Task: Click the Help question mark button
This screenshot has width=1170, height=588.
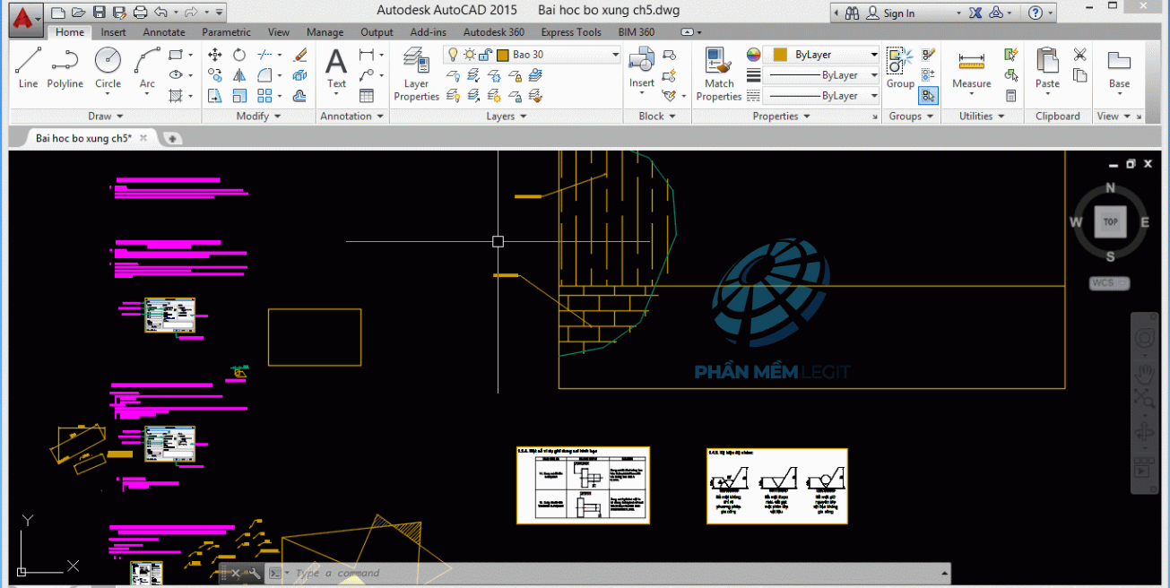Action: pos(1036,13)
